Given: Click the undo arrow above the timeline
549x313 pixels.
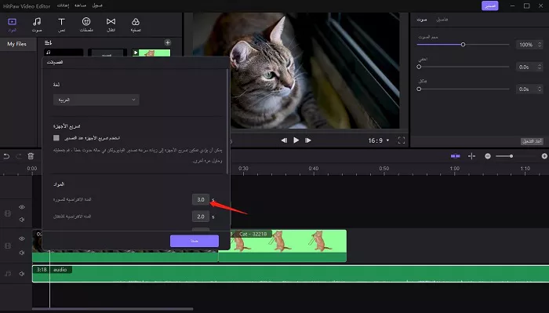Looking at the screenshot, I should coord(6,156).
